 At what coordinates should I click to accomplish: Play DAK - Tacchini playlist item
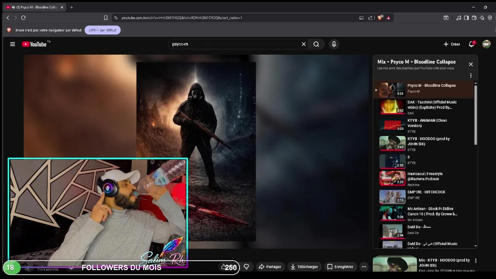pyautogui.click(x=424, y=107)
